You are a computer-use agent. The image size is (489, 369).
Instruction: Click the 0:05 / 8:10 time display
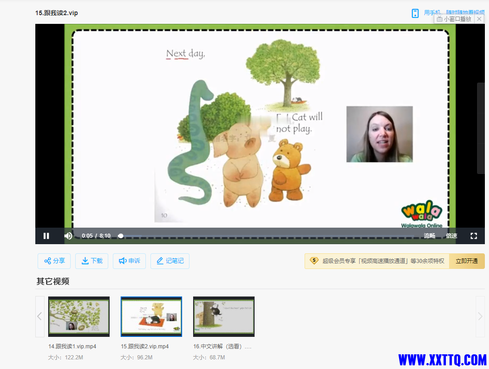tap(96, 236)
